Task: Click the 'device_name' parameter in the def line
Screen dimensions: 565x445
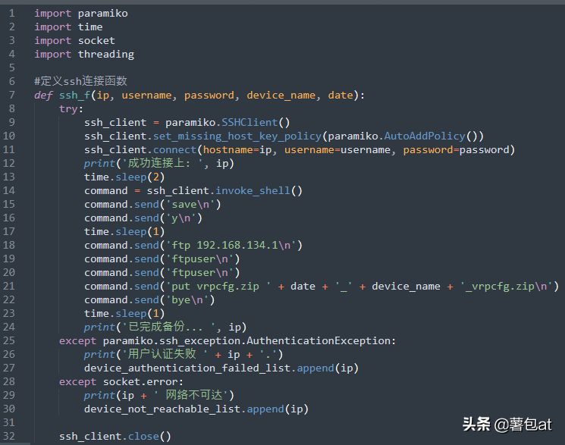Action: [x=281, y=95]
